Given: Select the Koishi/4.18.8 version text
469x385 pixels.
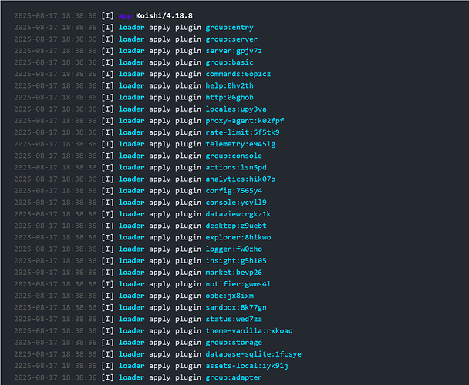Looking at the screenshot, I should coord(164,16).
